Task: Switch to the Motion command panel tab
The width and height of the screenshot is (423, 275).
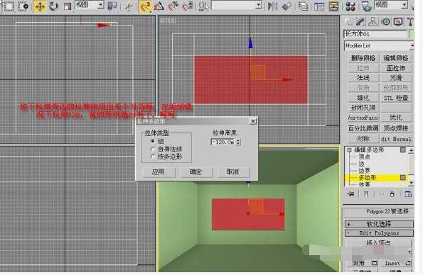Action: (386, 21)
